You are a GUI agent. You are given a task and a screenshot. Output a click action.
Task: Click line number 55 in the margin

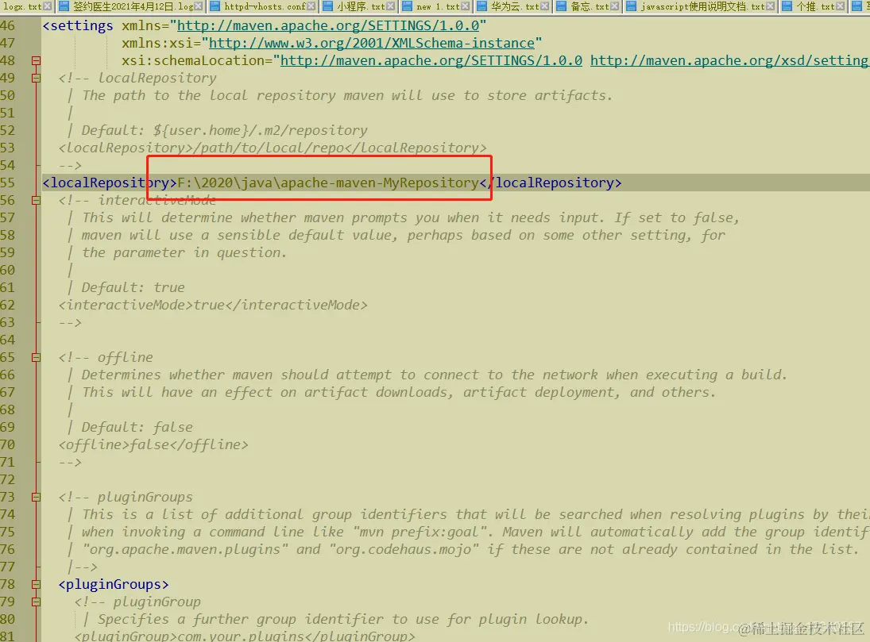[x=8, y=183]
